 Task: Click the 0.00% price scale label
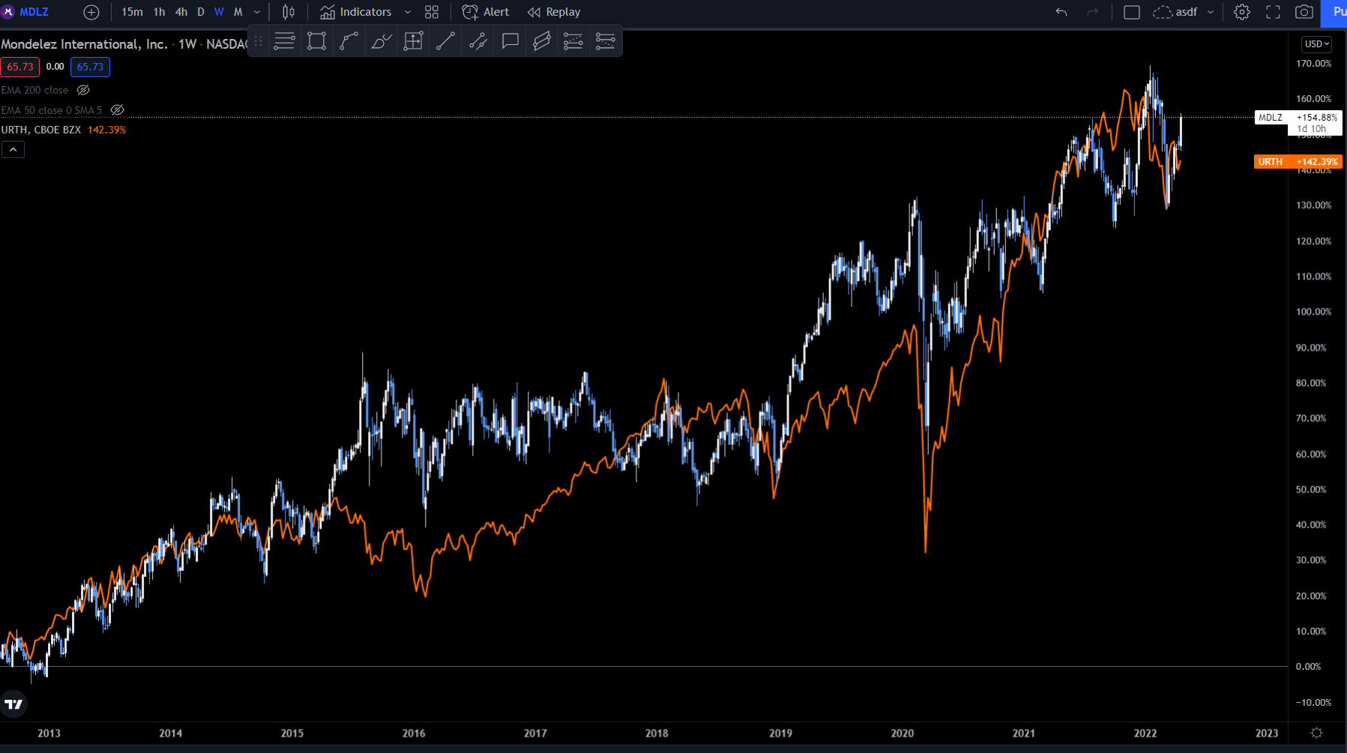click(1309, 667)
